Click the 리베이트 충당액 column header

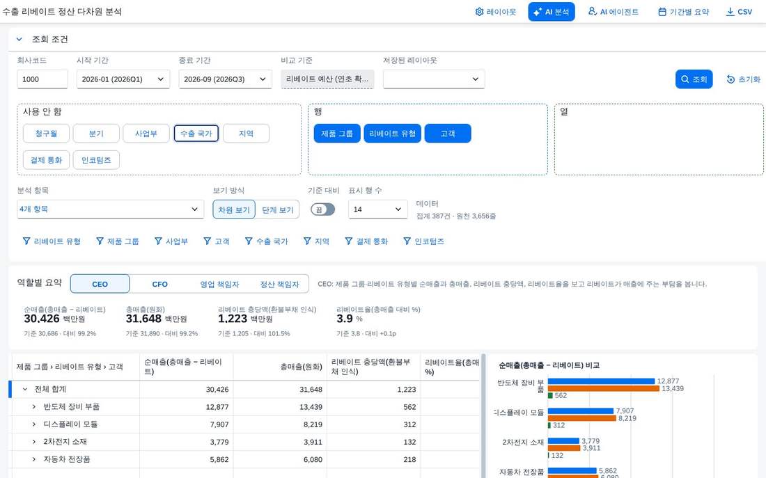tap(374, 367)
